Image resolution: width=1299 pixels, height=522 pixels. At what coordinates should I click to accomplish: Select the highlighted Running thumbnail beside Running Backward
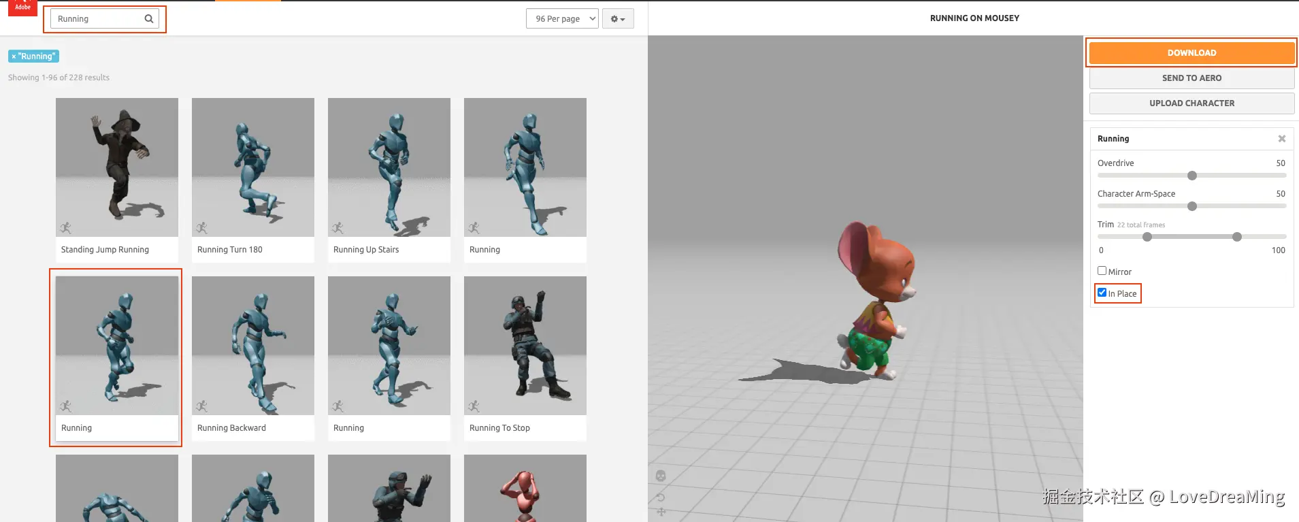tap(117, 359)
